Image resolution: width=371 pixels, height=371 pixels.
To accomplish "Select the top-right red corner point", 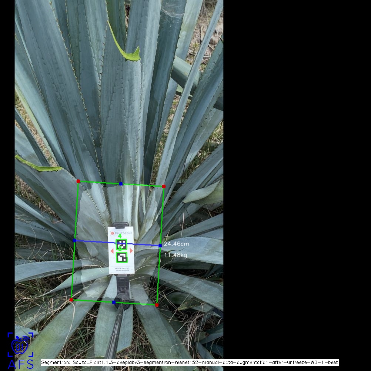I will point(164,187).
